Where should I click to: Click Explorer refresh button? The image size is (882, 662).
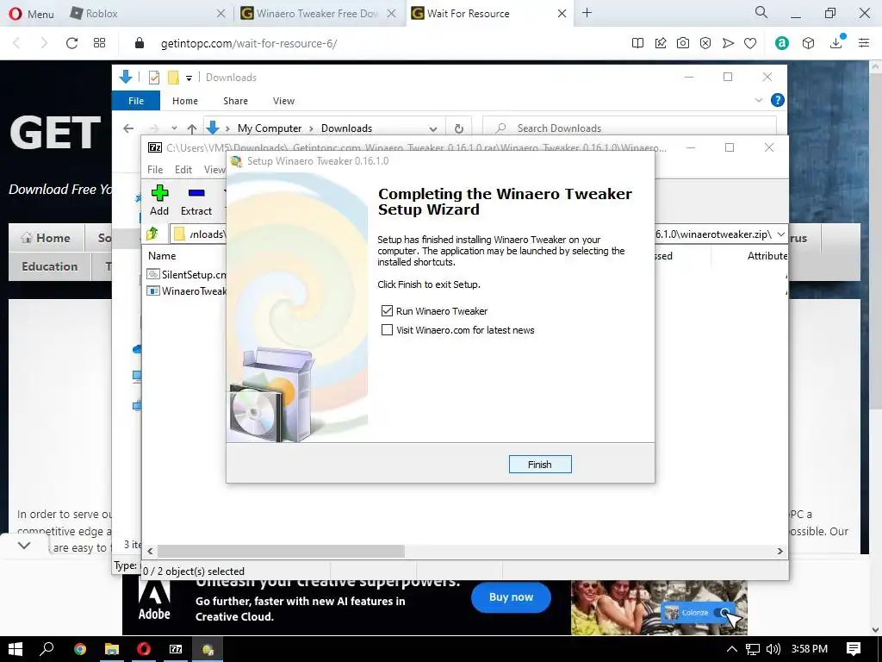point(459,128)
